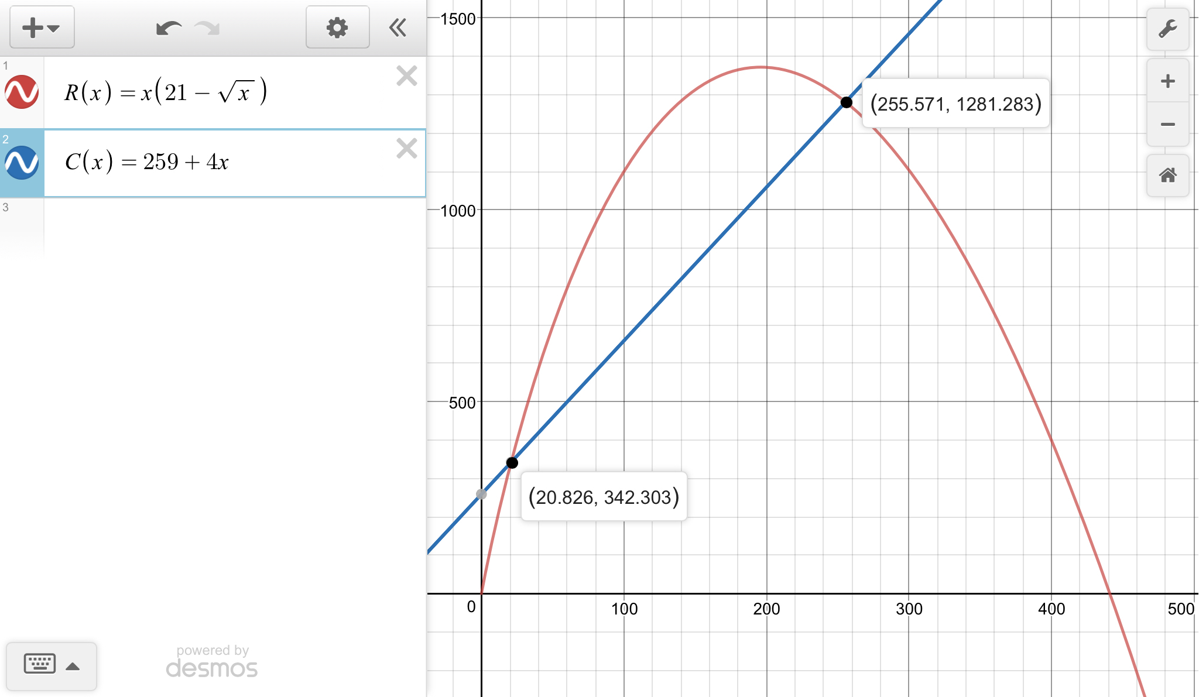
Task: Zoom out of the graph
Action: click(1167, 124)
